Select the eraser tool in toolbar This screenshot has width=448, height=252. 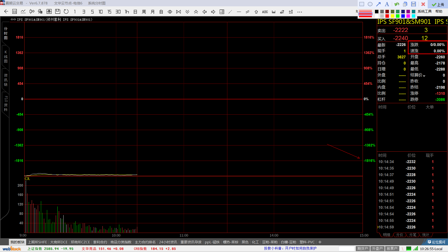pyautogui.click(x=282, y=12)
